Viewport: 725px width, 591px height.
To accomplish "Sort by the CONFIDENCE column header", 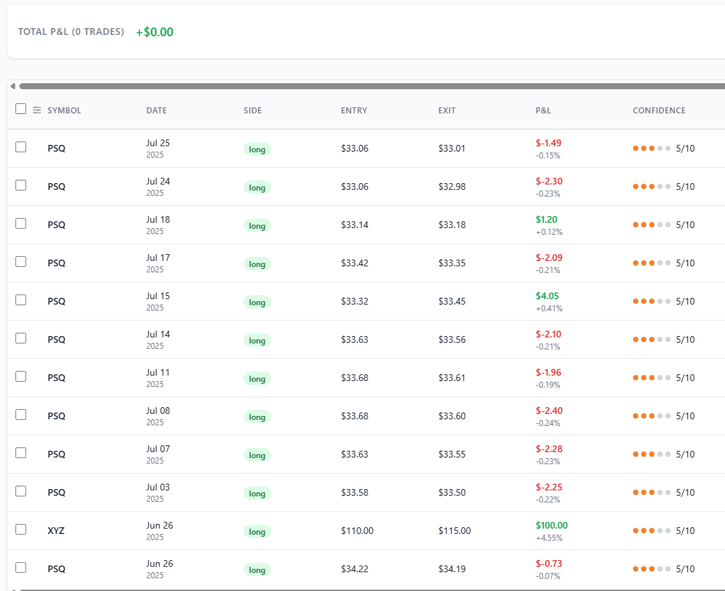I will pyautogui.click(x=659, y=111).
